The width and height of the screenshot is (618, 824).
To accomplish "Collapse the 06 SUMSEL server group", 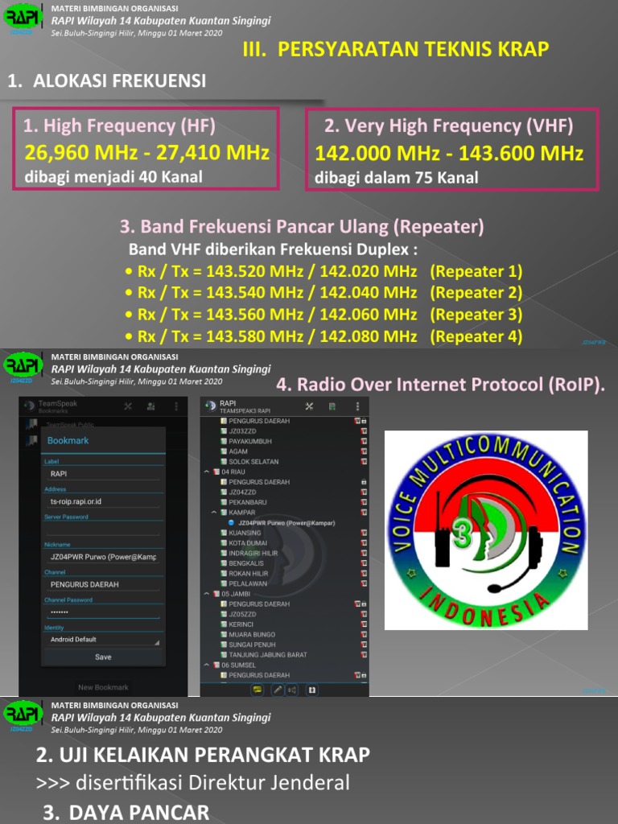I will (207, 665).
